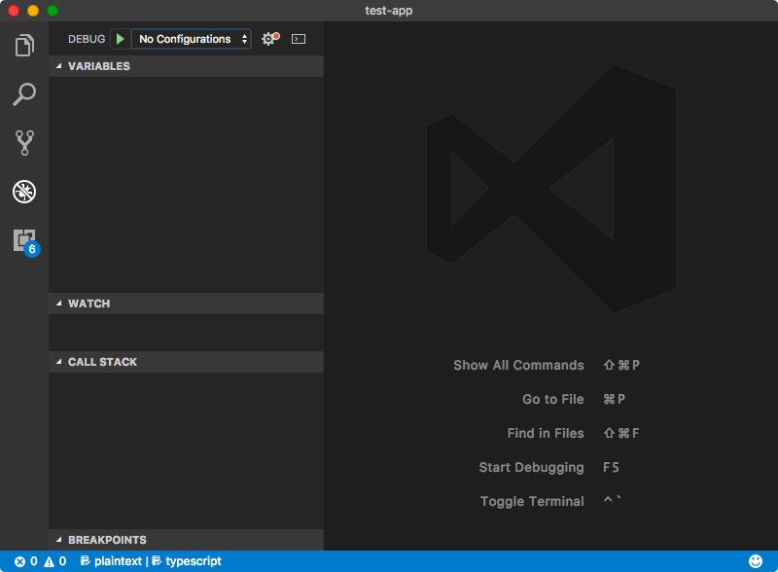
Task: Click the errors count in status bar
Action: point(26,561)
